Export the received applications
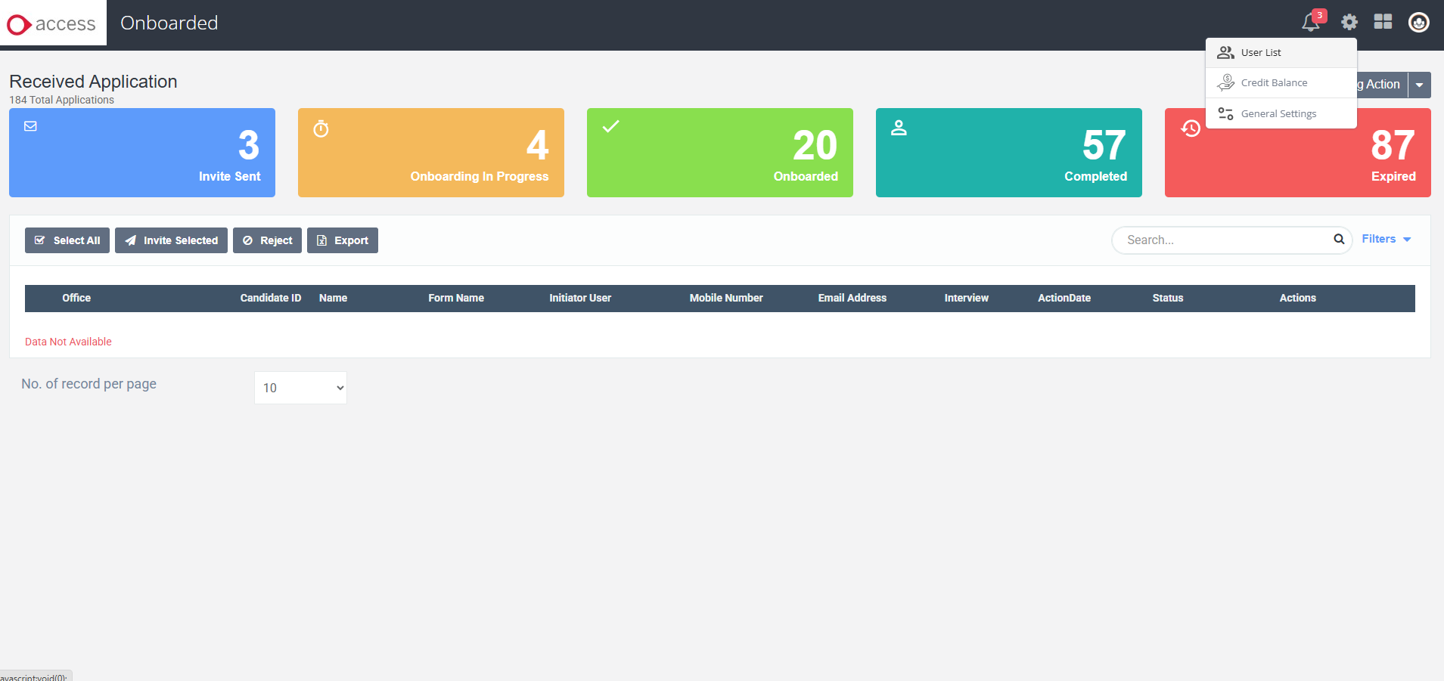Viewport: 1444px width, 681px height. 342,240
